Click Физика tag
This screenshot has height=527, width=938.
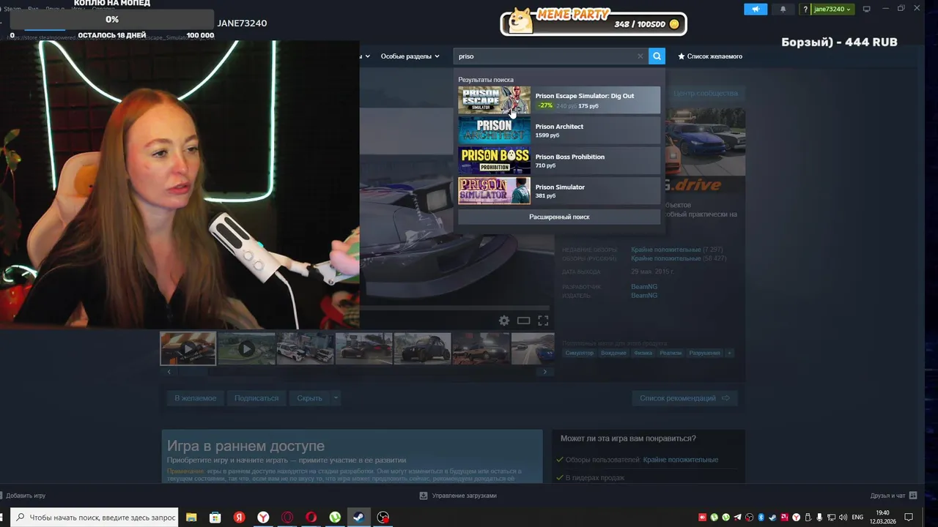click(643, 353)
